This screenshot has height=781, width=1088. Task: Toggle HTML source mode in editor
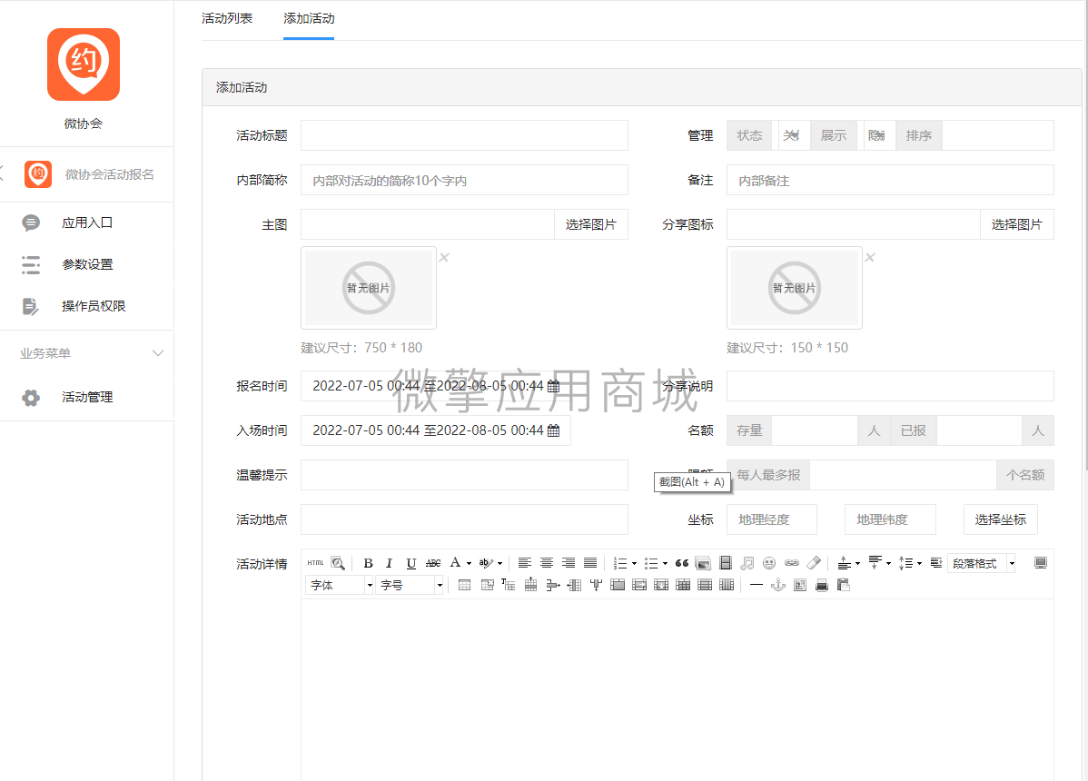click(316, 563)
